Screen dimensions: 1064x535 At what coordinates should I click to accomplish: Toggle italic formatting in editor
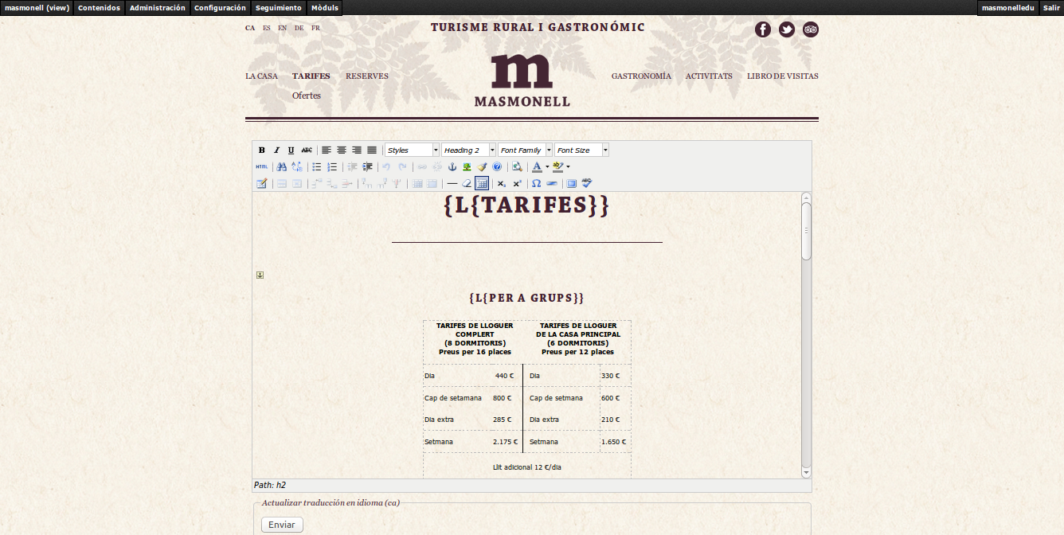(x=276, y=150)
